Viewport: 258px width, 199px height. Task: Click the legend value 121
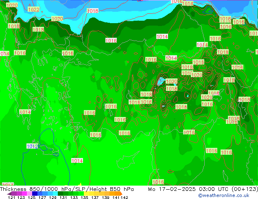coord(12,197)
